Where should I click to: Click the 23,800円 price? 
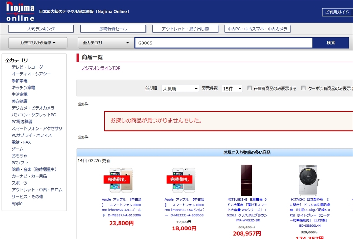point(122,223)
